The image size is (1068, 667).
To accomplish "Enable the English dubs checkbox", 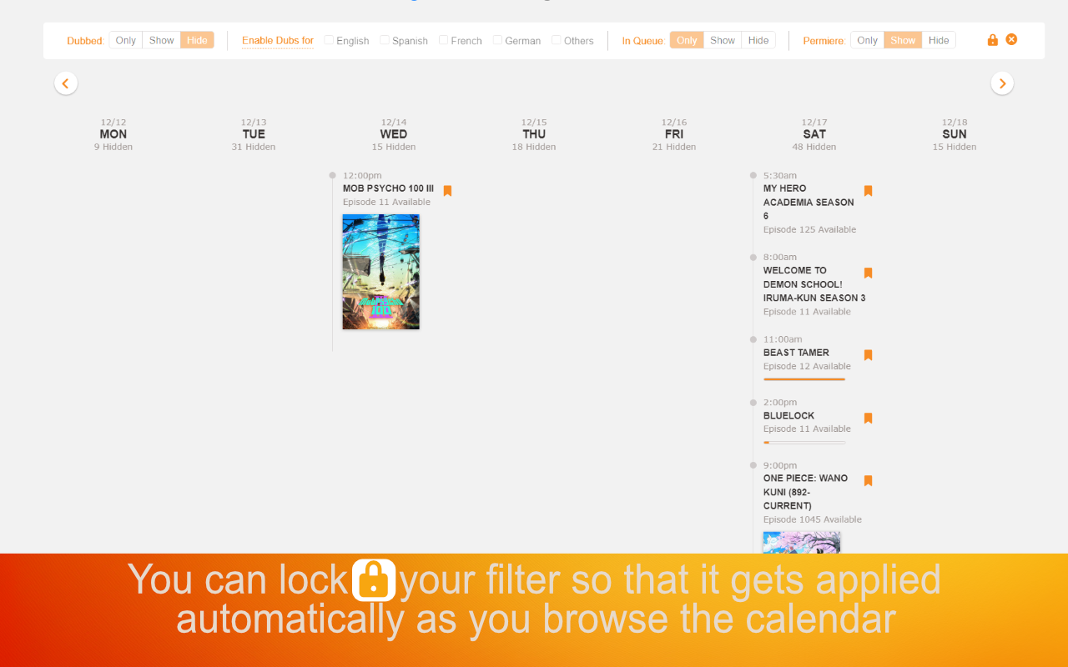I will coord(329,40).
